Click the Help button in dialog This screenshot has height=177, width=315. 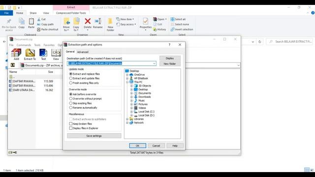point(175,146)
